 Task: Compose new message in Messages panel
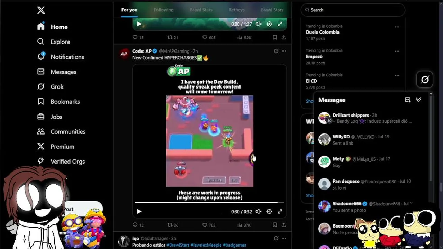(408, 100)
